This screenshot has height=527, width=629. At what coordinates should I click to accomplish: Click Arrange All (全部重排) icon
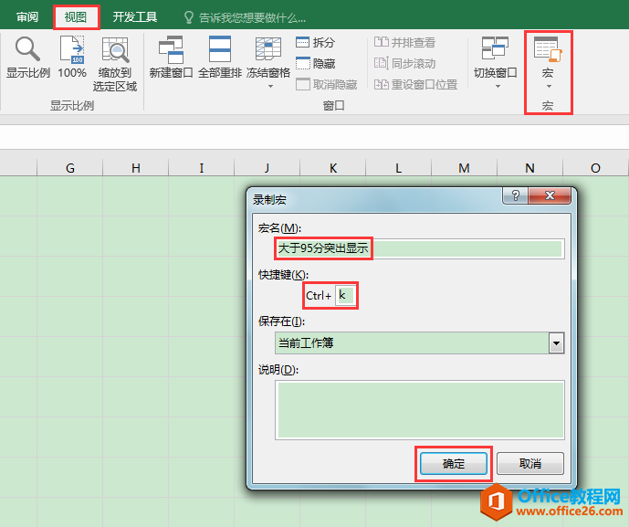220,48
